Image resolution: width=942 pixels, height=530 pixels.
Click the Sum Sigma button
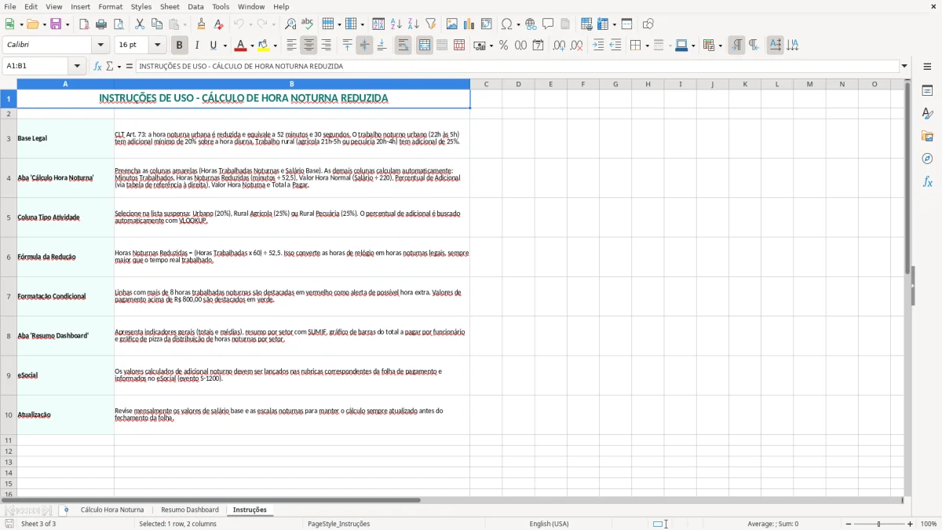tap(109, 66)
